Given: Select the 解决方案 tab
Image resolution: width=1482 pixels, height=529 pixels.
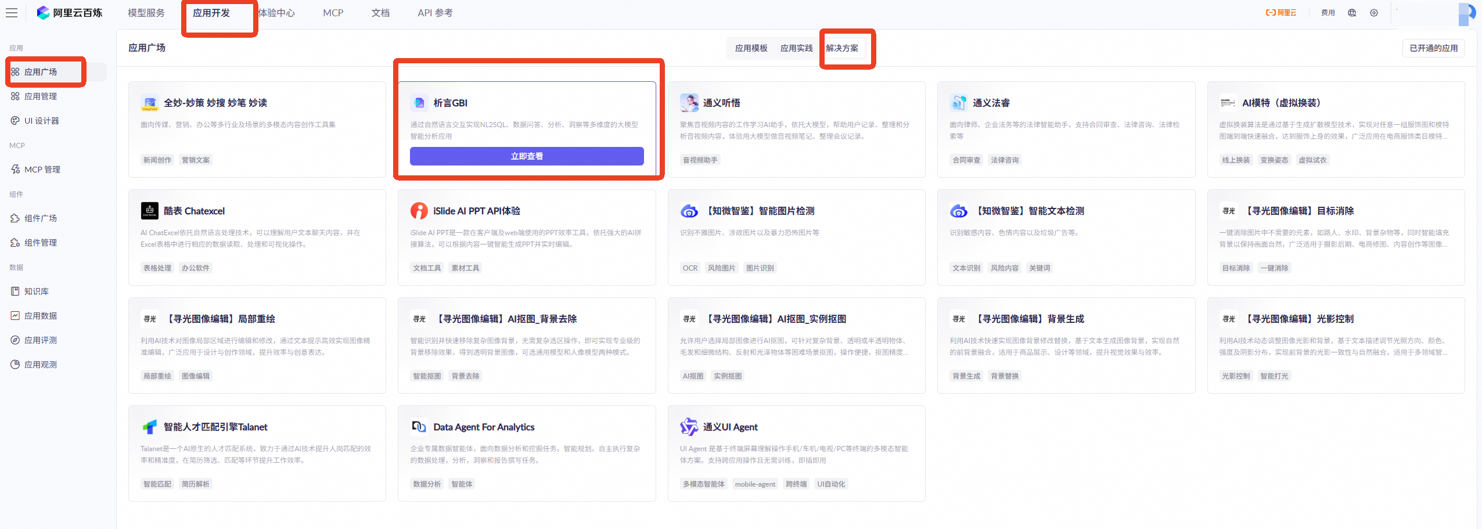Looking at the screenshot, I should 842,48.
